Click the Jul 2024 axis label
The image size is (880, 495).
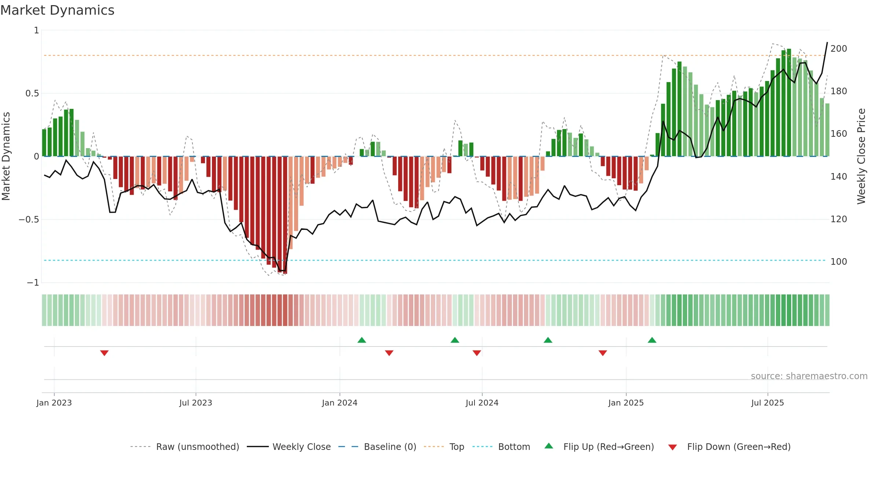tap(482, 403)
